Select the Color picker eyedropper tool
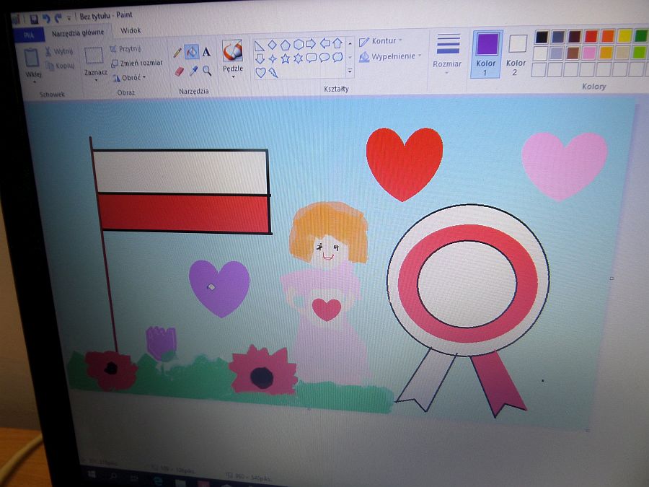Screen dimensions: 649x487 tap(193, 71)
